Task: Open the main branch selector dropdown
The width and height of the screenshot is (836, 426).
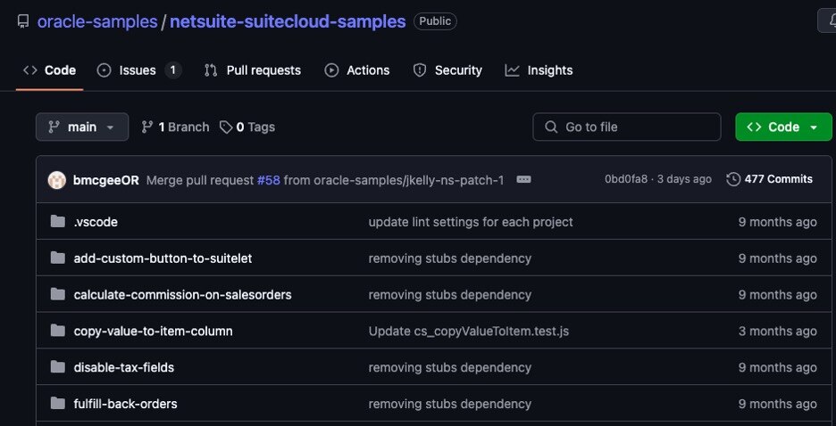Action: 82,127
